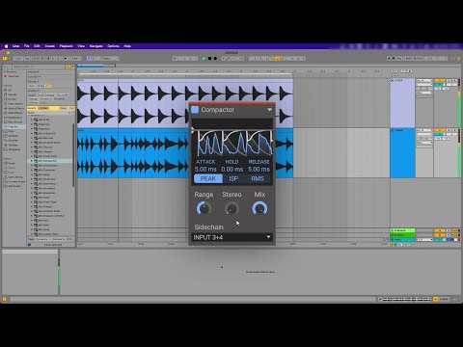Toggle the highlighted yellow button in the control bar

pos(277,59)
